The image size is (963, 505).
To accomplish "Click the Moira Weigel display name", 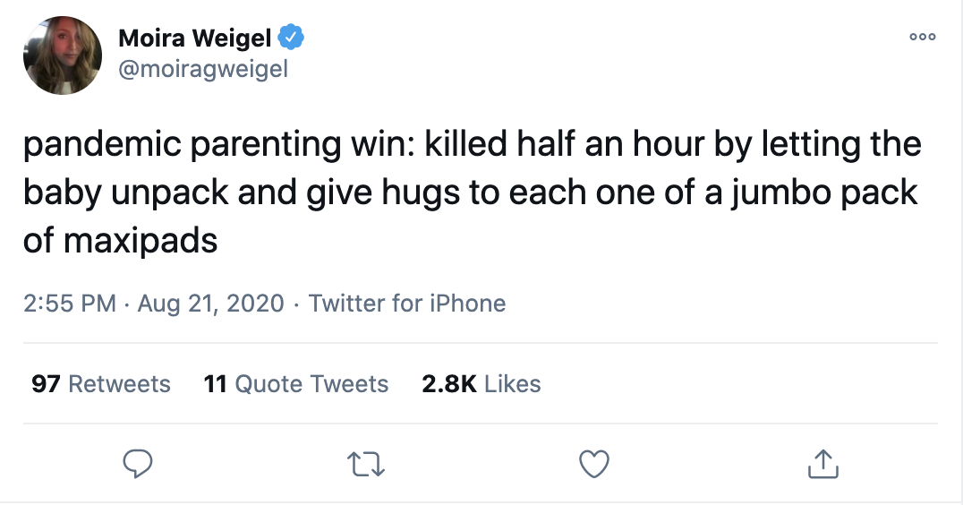I will pyautogui.click(x=195, y=39).
